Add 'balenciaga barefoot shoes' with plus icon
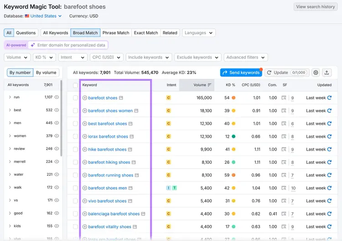Viewport: 342px width, 241px height. 85,214
